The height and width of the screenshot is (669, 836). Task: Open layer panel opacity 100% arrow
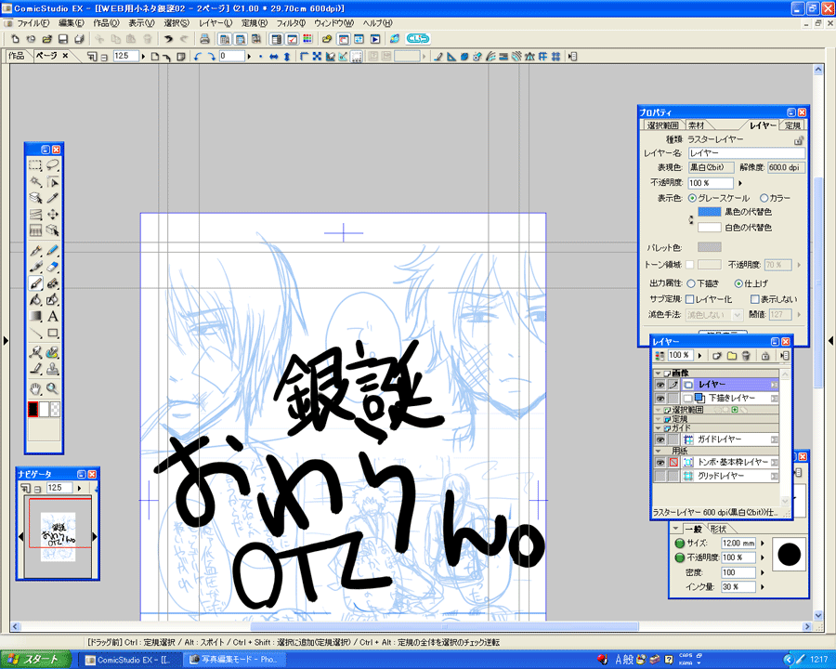click(700, 355)
